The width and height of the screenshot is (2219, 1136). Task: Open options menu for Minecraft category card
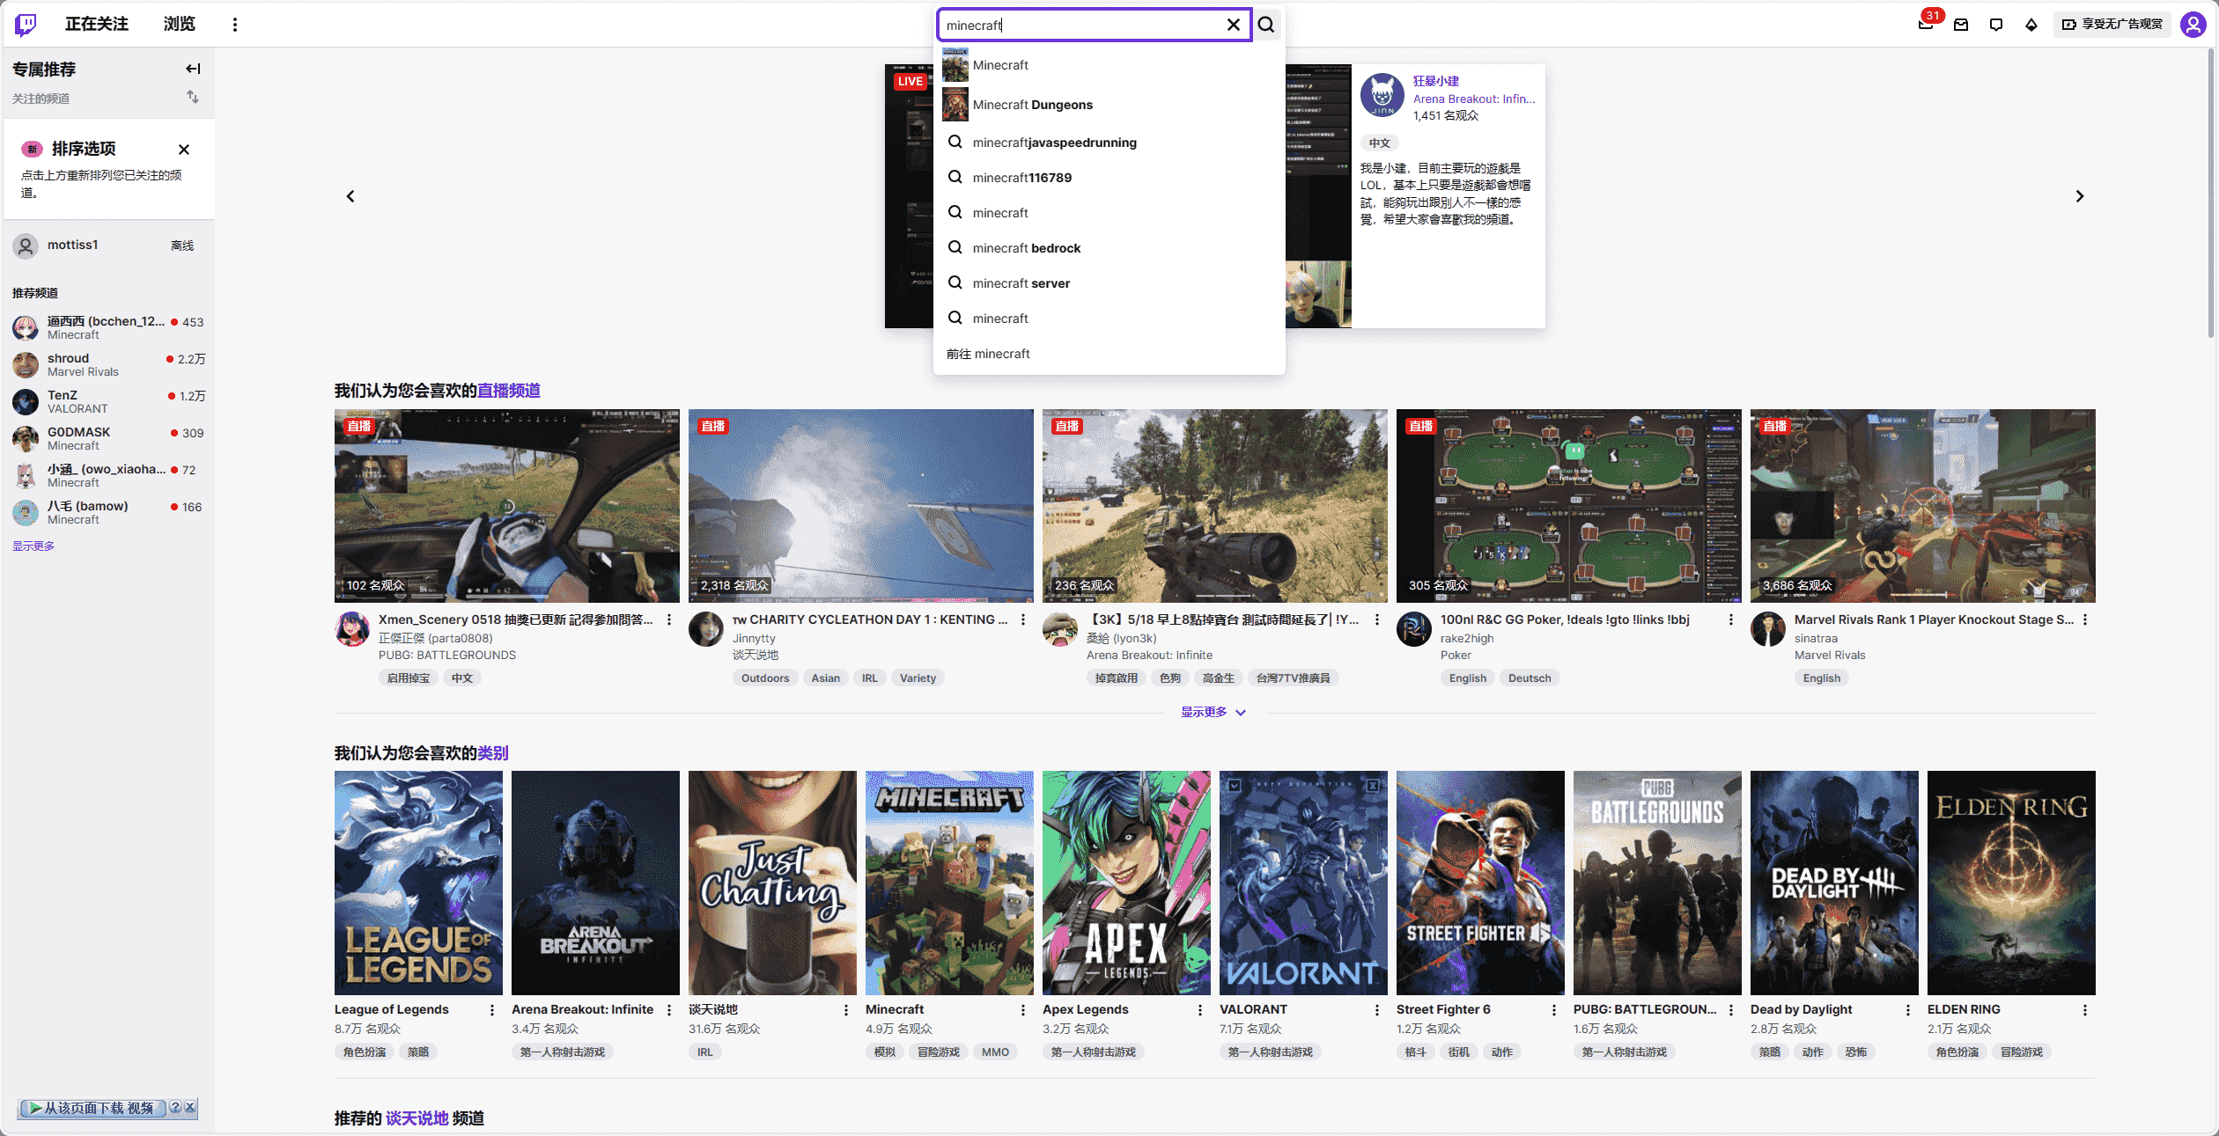(x=1022, y=1010)
